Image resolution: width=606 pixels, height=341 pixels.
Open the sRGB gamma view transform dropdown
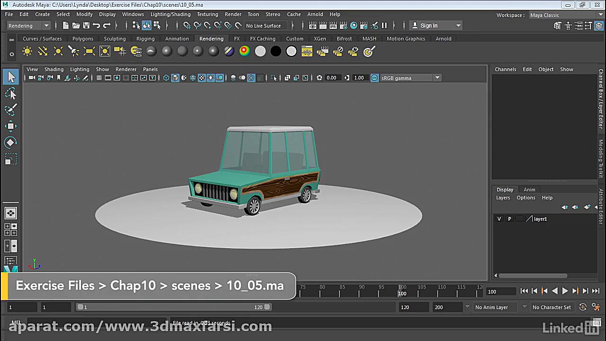tap(437, 78)
